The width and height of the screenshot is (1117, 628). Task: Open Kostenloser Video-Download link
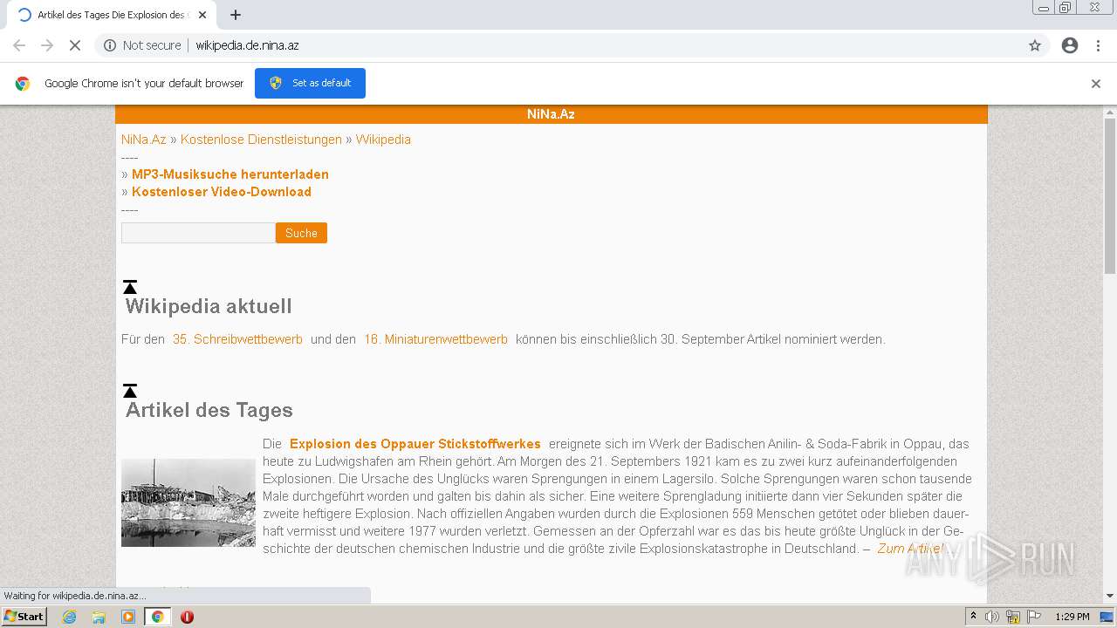coord(222,192)
